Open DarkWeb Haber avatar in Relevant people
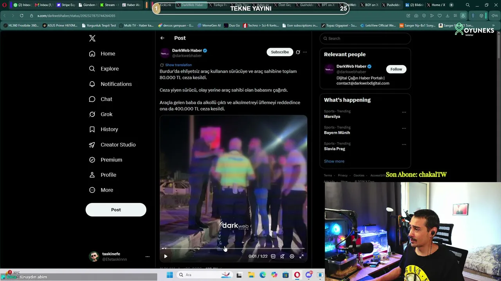 click(329, 69)
